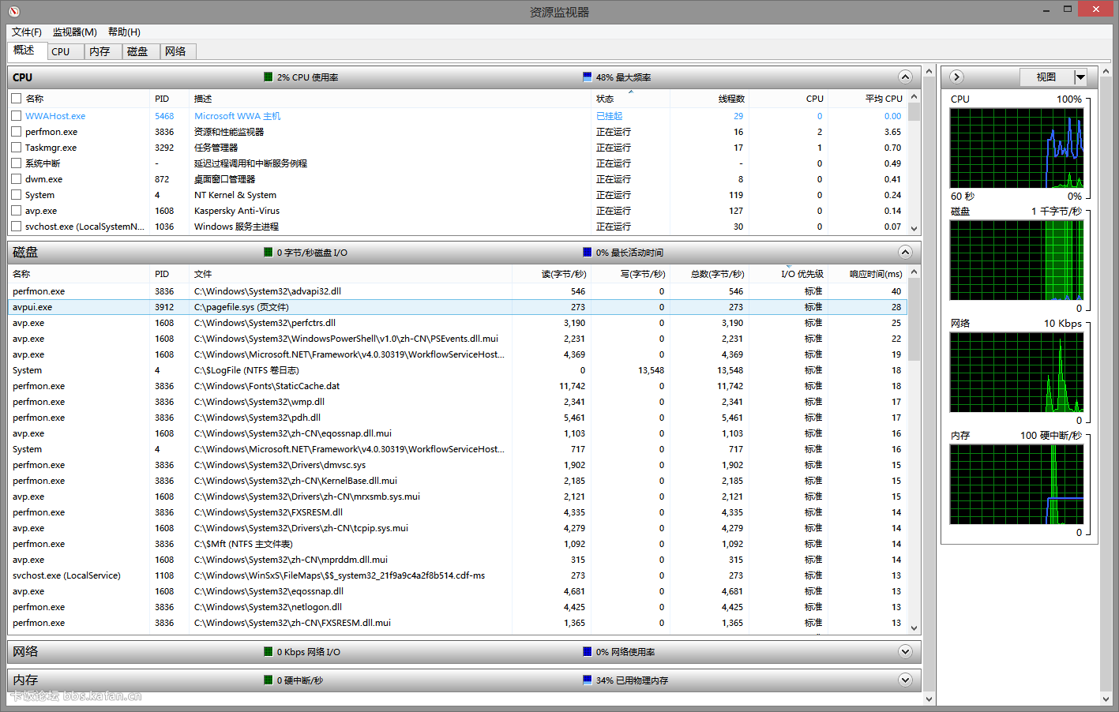Expand the 网络 section chevron
The height and width of the screenshot is (712, 1119).
[x=905, y=651]
